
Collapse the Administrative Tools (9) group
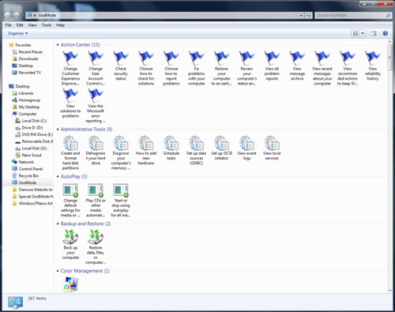[x=58, y=130]
